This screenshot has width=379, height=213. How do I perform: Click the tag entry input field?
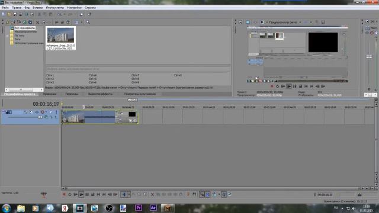138,69
